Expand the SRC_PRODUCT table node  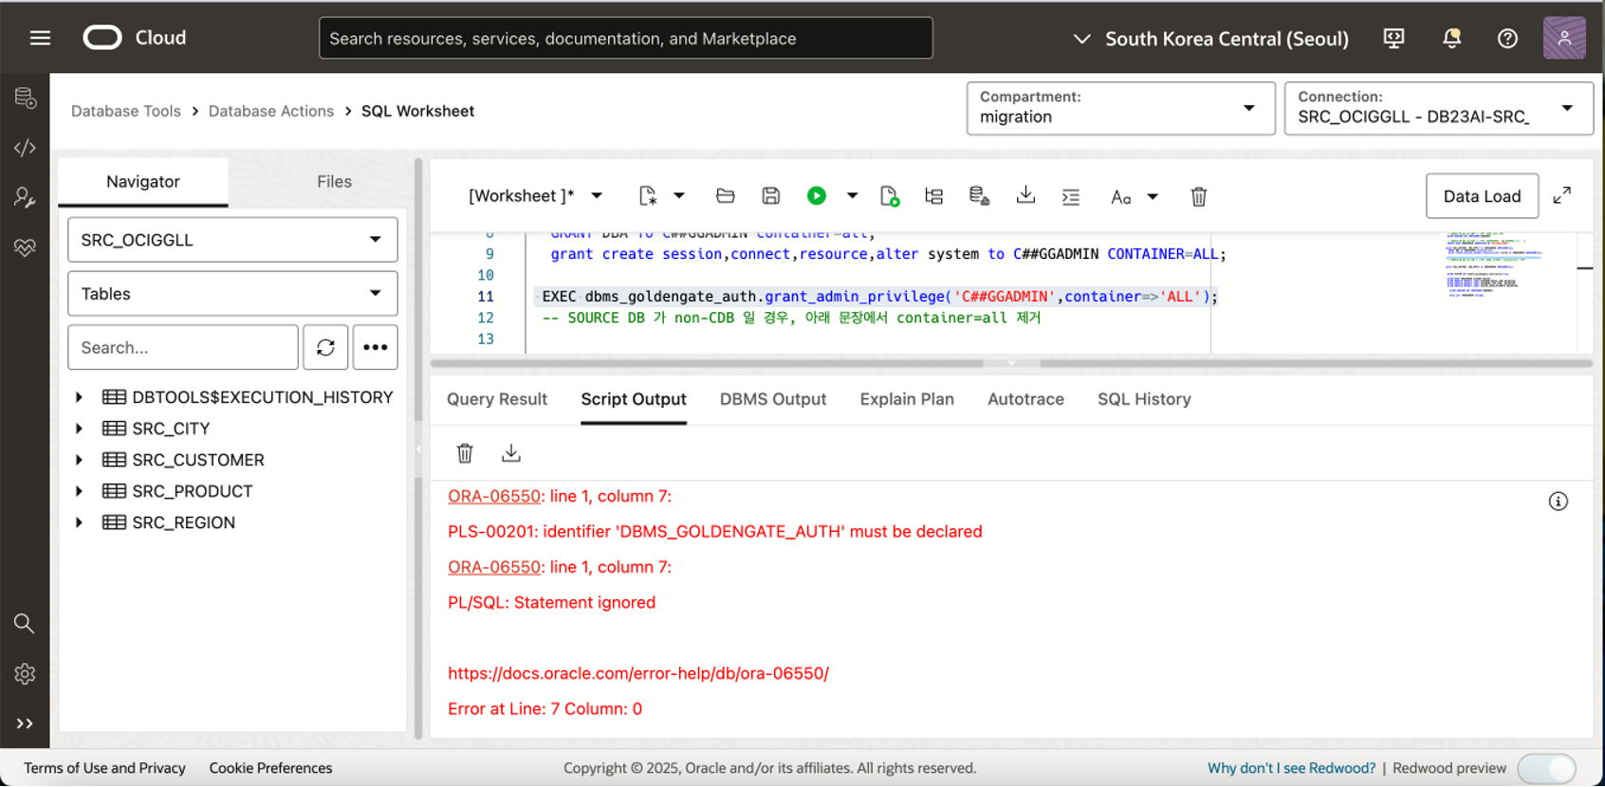(79, 491)
